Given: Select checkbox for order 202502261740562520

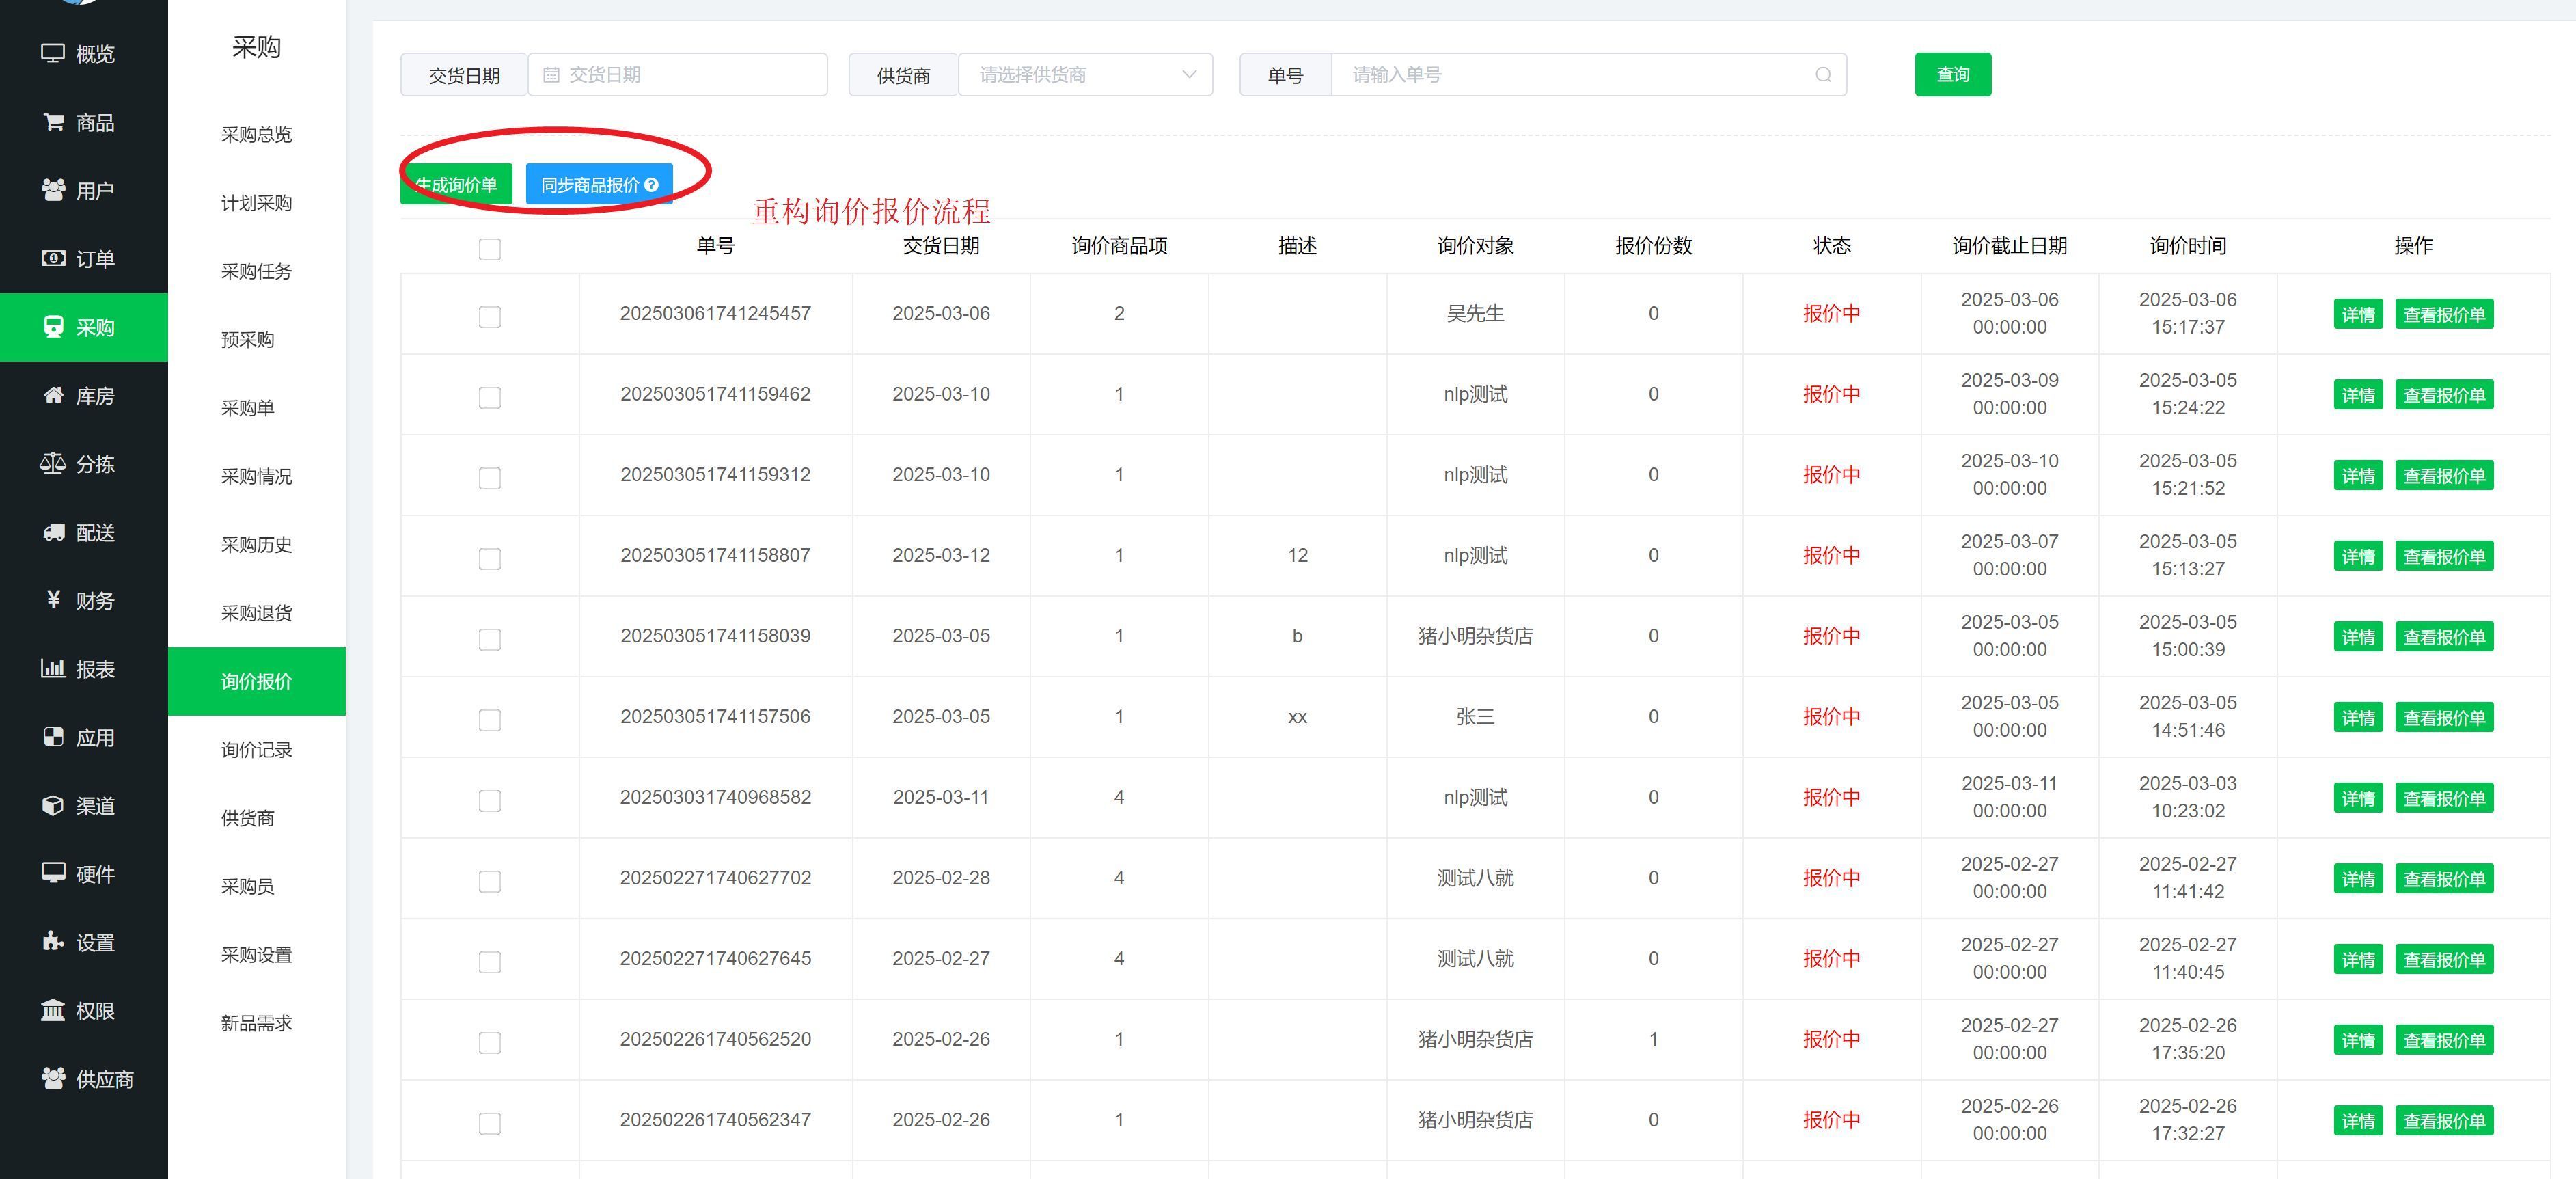Looking at the screenshot, I should [x=489, y=1043].
